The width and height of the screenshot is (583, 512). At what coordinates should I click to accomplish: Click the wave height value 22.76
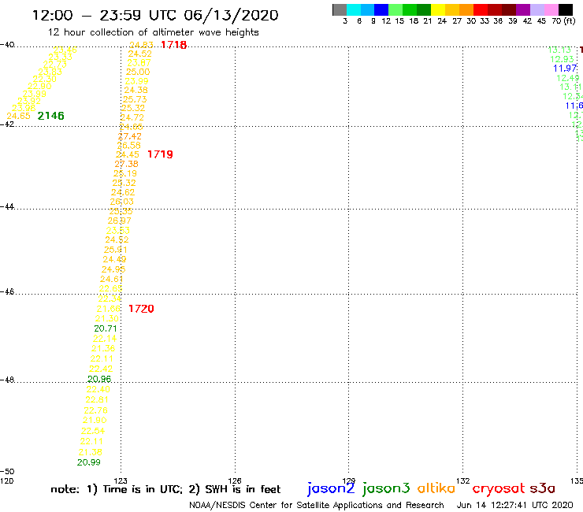click(x=95, y=410)
